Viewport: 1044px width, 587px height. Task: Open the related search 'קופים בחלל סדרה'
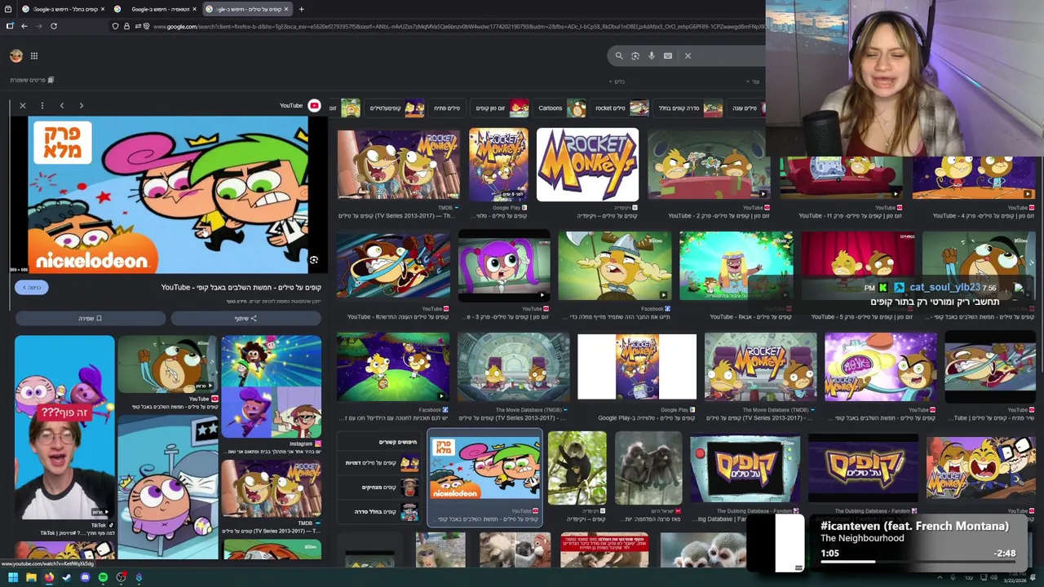pos(379,512)
